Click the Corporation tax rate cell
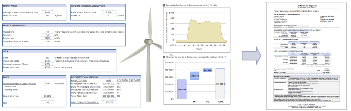The width and height of the screenshot is (351, 111). 47,96
